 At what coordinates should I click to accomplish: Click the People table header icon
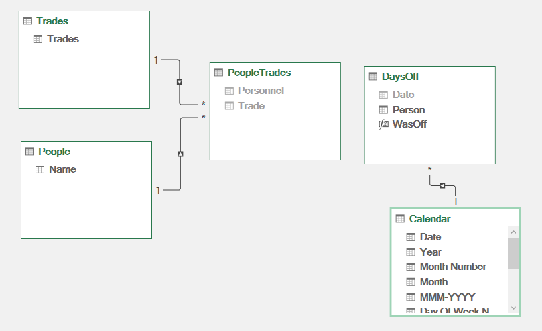(x=29, y=152)
